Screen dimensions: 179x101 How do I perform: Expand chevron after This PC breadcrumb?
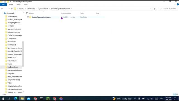(25, 9)
